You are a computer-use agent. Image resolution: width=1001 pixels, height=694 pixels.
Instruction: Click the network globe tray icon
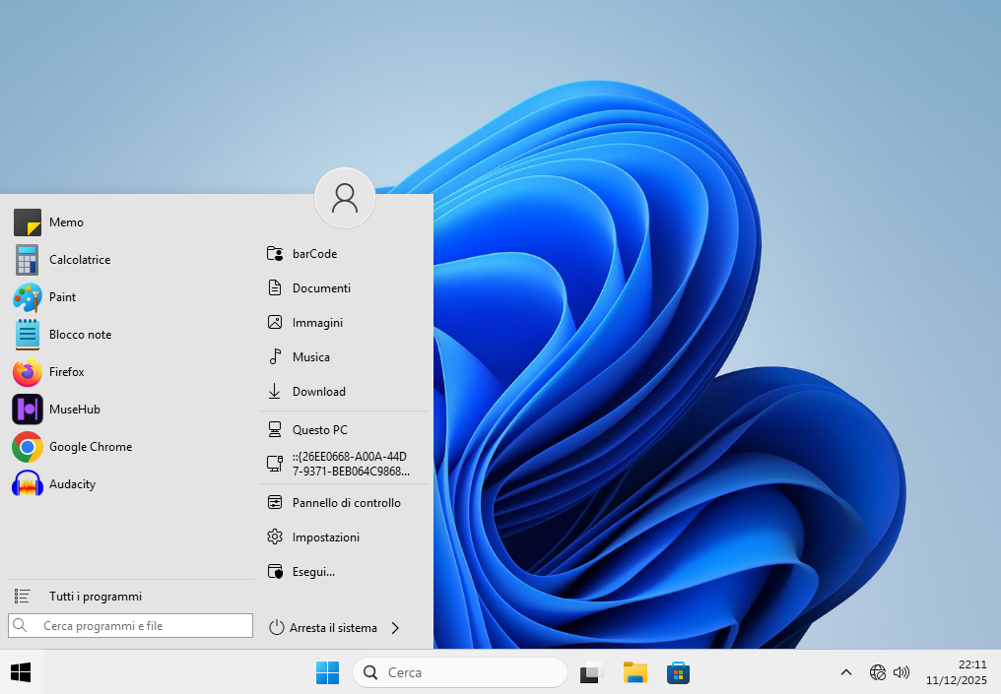(x=878, y=672)
